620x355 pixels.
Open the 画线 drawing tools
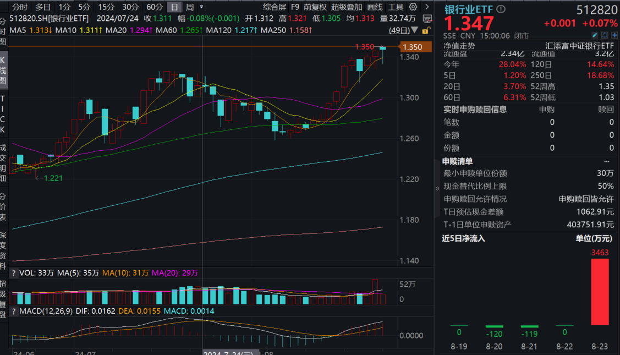pos(375,7)
